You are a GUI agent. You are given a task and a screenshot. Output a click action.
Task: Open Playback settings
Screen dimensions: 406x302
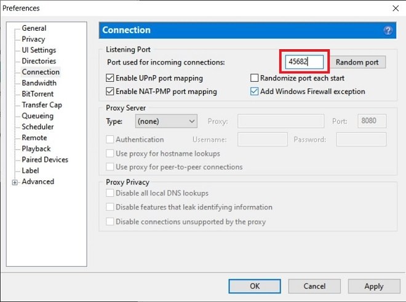coord(36,149)
